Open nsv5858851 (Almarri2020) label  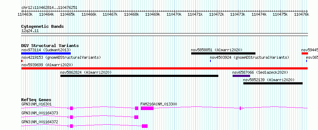(x=217, y=50)
